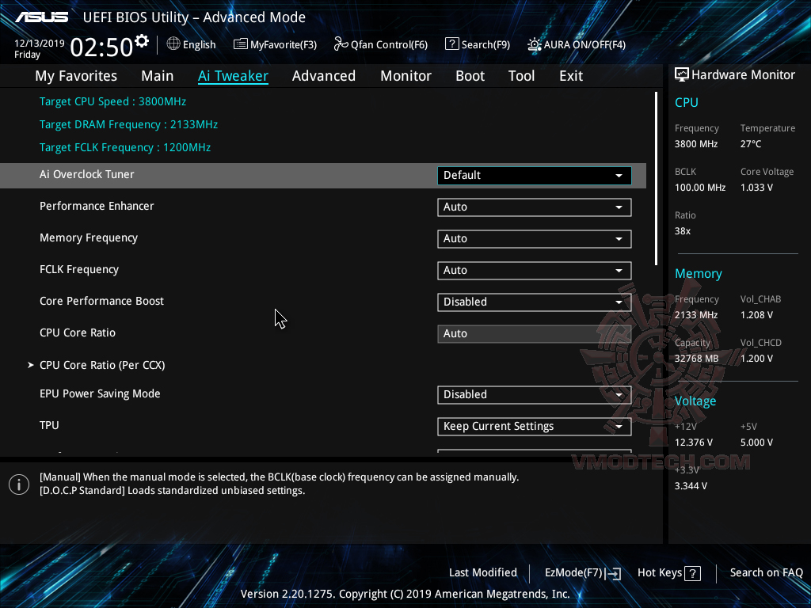The image size is (811, 608).
Task: Click the Search question mark icon
Action: [451, 44]
